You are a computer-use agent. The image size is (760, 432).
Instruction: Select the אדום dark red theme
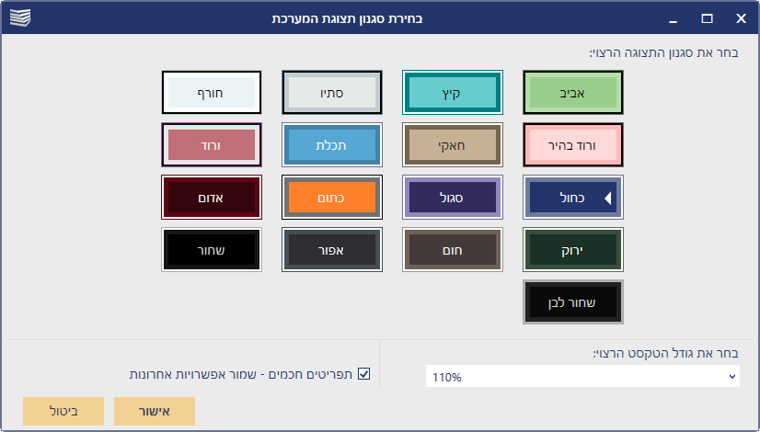click(212, 197)
